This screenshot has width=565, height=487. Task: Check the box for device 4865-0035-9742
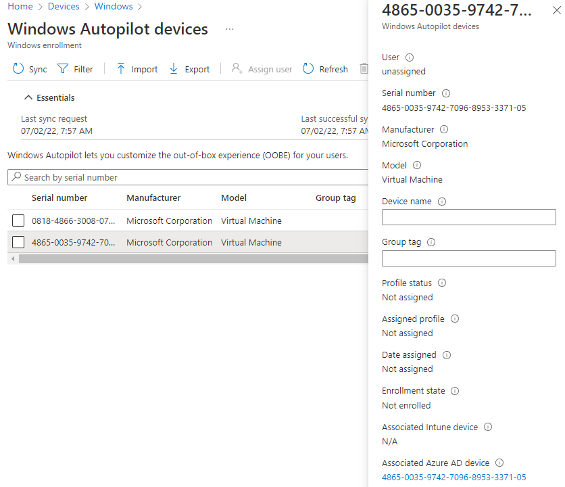(18, 242)
